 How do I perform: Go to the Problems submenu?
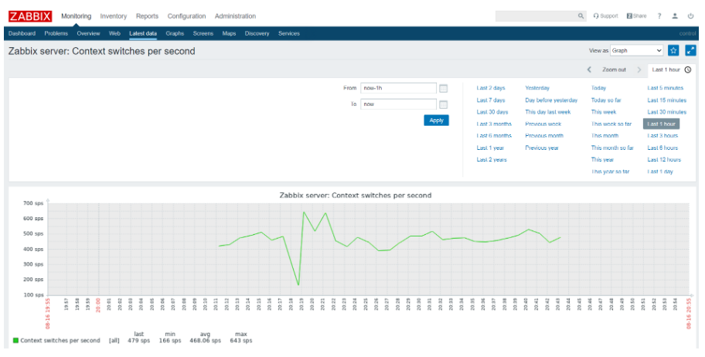tap(56, 34)
